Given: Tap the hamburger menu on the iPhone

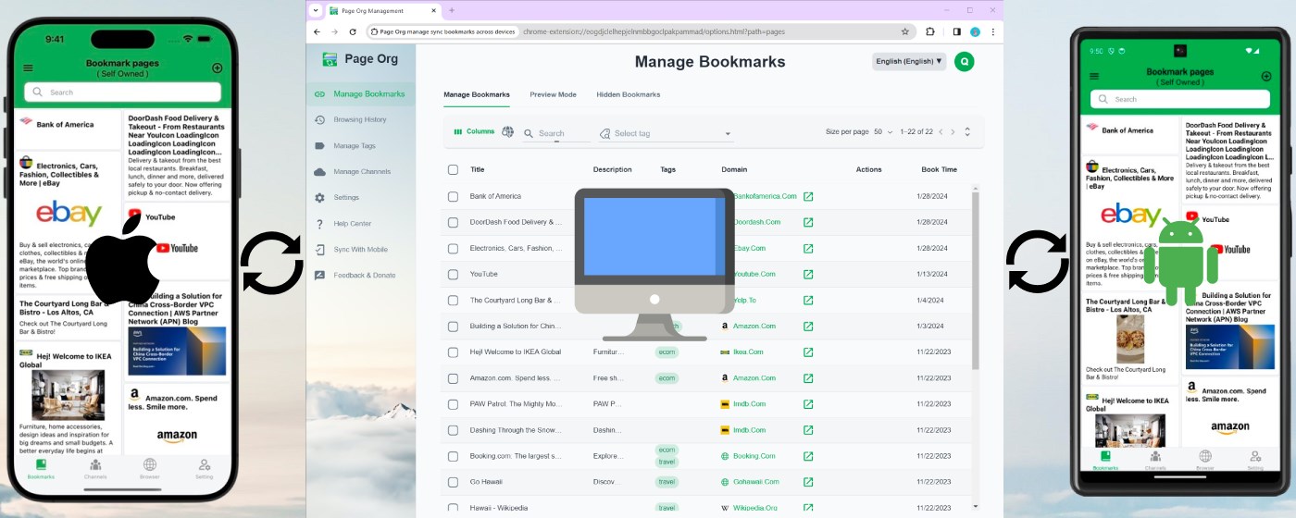Looking at the screenshot, I should point(28,68).
